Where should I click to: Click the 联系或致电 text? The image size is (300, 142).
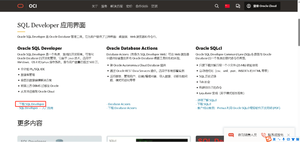pos(275,135)
